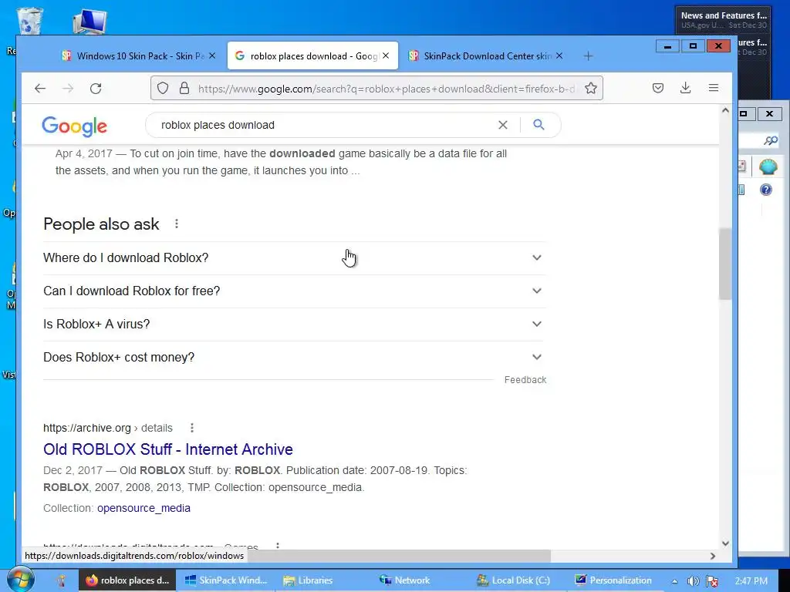The image size is (790, 592).
Task: Open a new tab with the plus button
Action: [588, 55]
